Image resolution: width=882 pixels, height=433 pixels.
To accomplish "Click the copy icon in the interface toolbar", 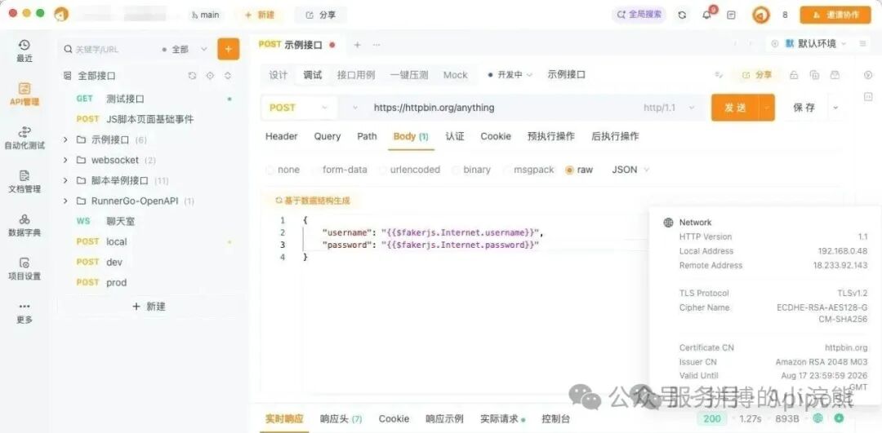I will pos(814,75).
